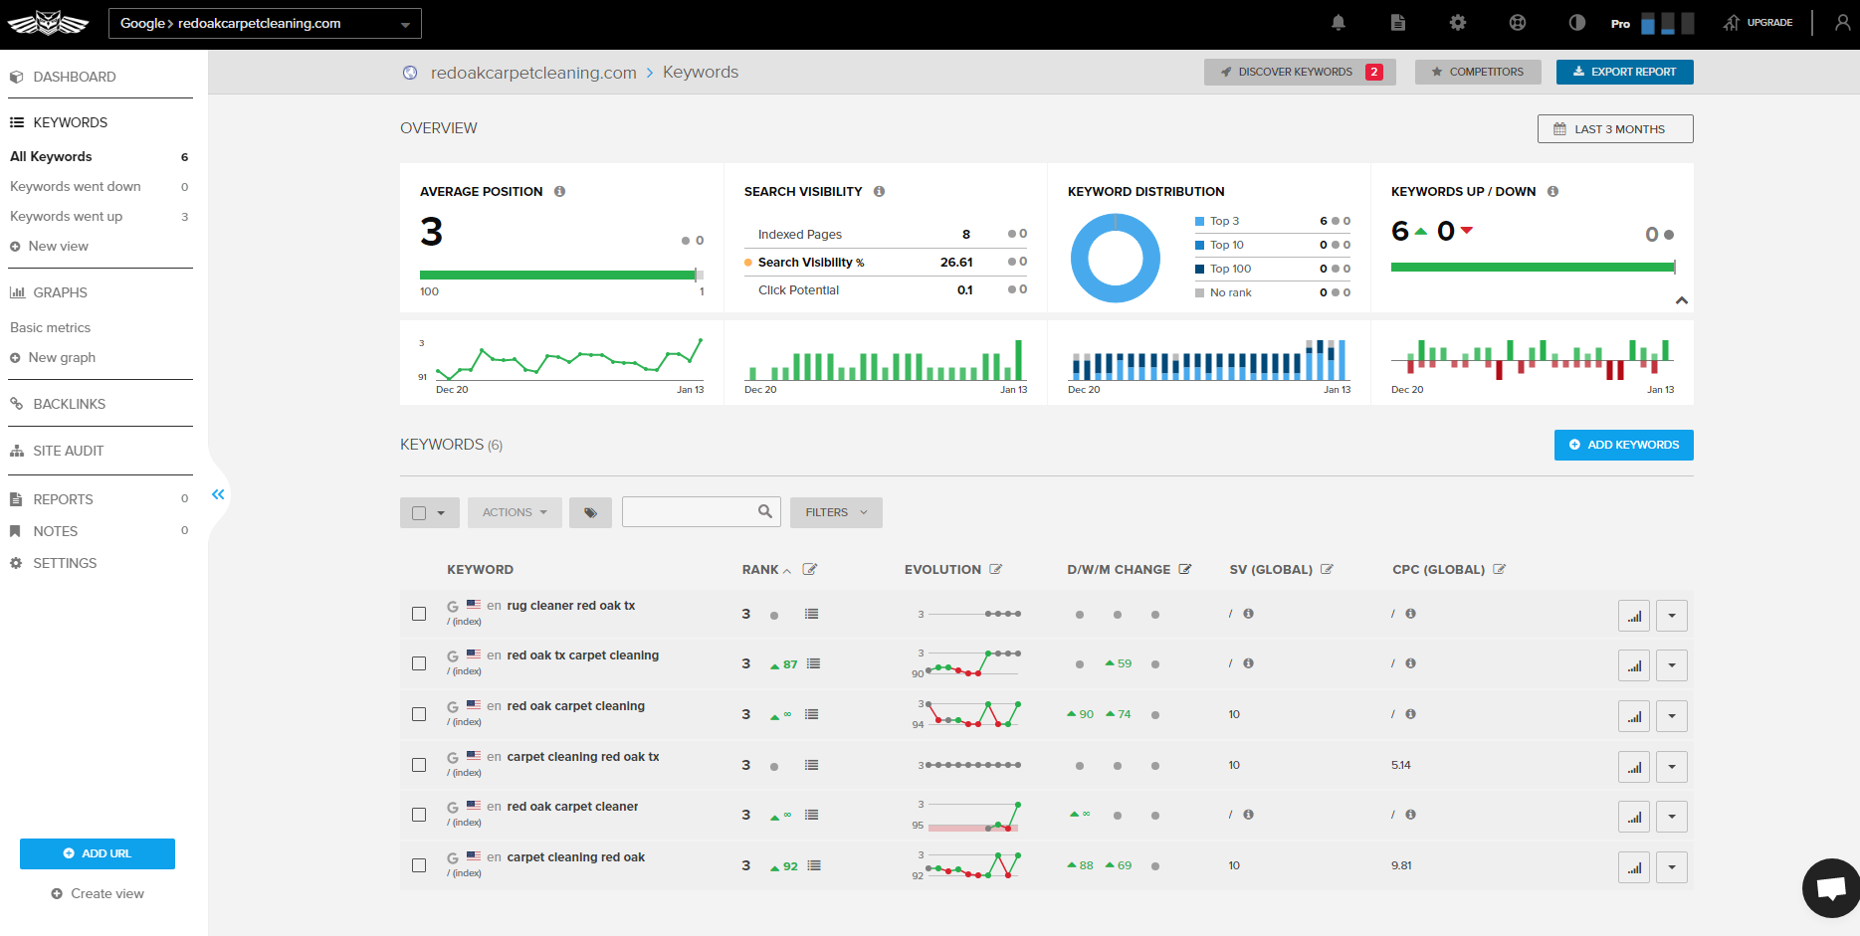
Task: Click the EXPORT REPORT button
Action: tap(1624, 72)
